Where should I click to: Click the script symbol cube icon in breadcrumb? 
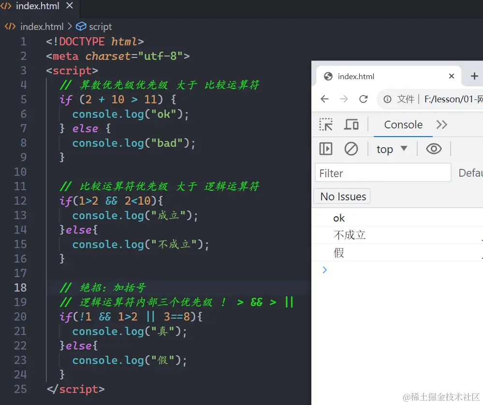pyautogui.click(x=81, y=27)
